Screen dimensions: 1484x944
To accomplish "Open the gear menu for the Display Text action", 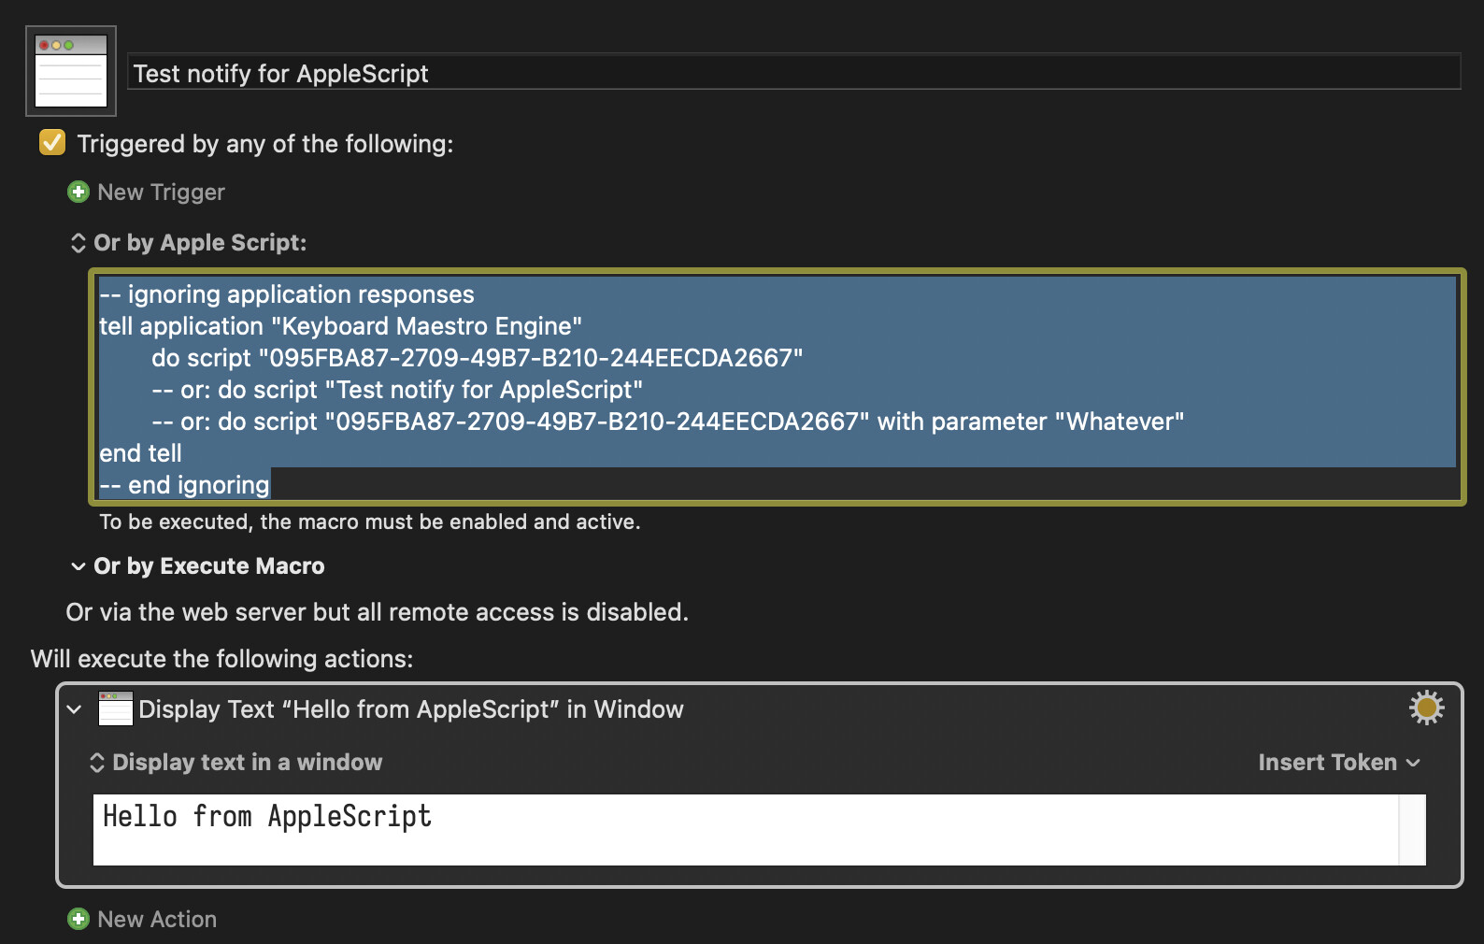I will [1426, 708].
